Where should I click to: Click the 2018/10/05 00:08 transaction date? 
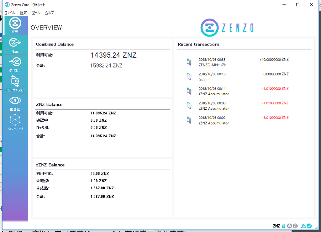212,103
